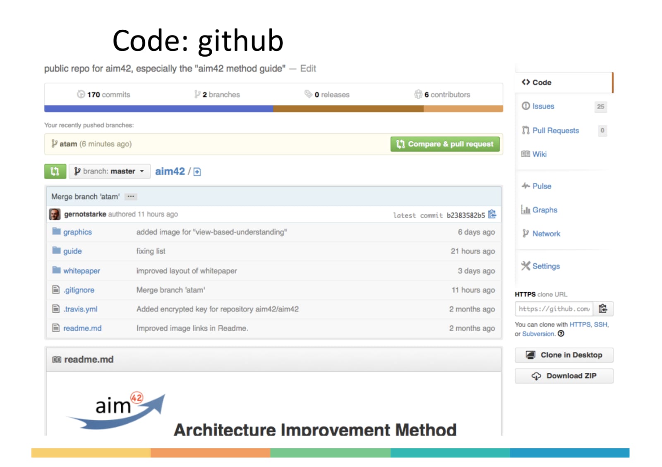
Task: Click the guide folder icon
Action: click(57, 250)
